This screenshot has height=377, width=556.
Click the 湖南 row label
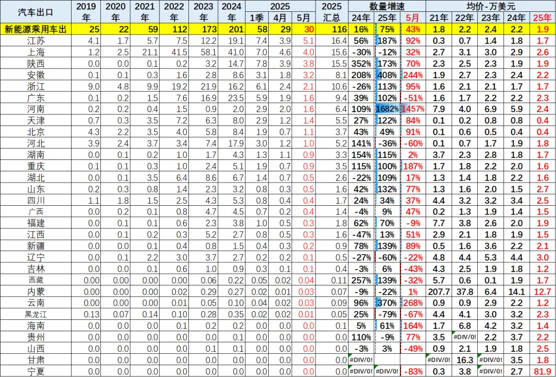(x=36, y=154)
